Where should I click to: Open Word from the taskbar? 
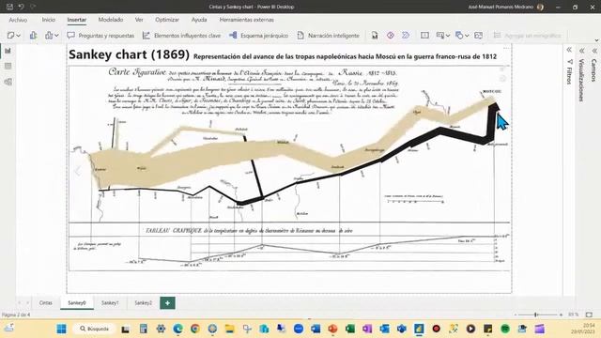pyautogui.click(x=316, y=329)
